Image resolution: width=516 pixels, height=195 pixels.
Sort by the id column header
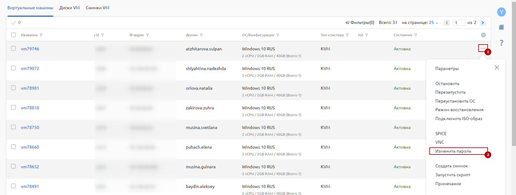coord(96,35)
